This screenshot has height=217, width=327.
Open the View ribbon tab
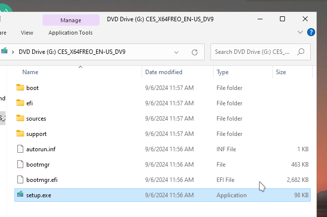tap(27, 33)
